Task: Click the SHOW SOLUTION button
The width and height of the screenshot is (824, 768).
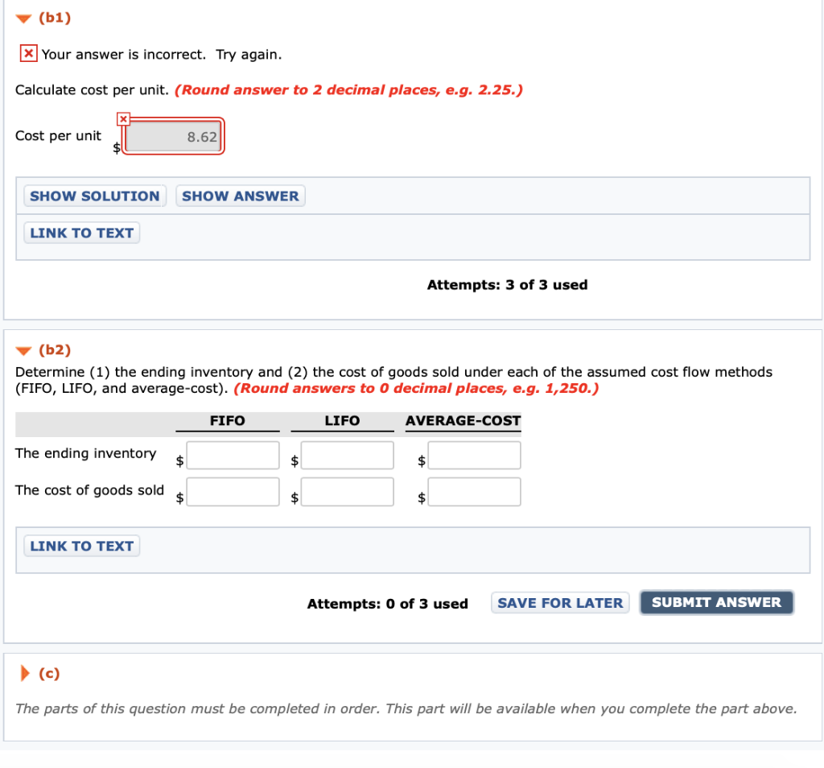Action: [94, 196]
